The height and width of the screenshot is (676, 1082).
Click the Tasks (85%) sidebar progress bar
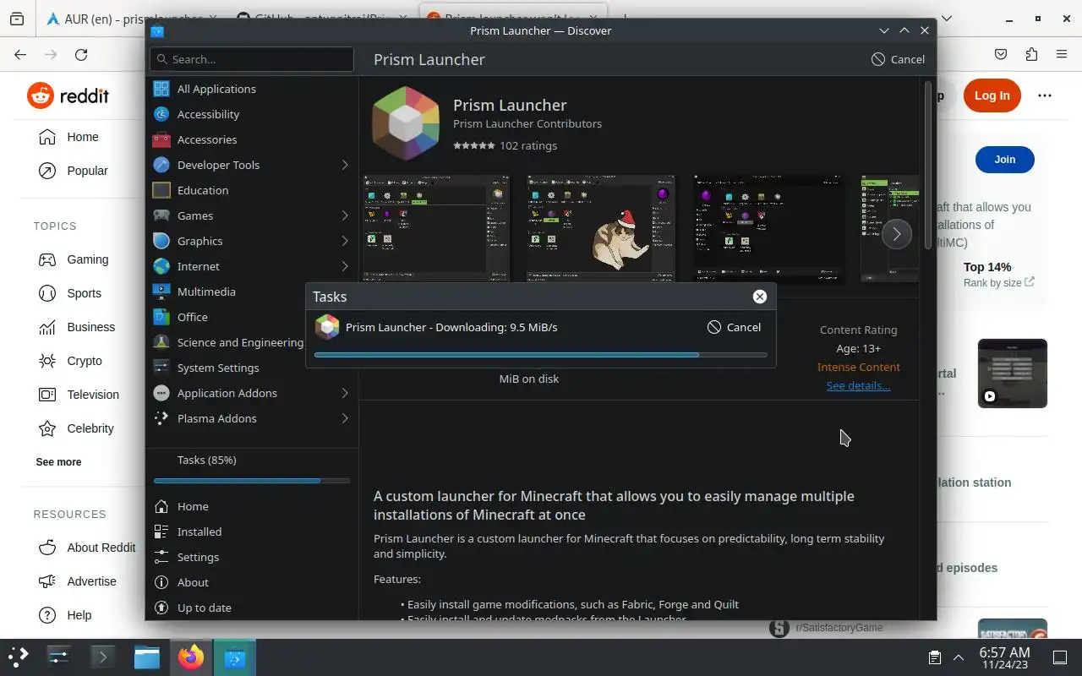tap(252, 481)
